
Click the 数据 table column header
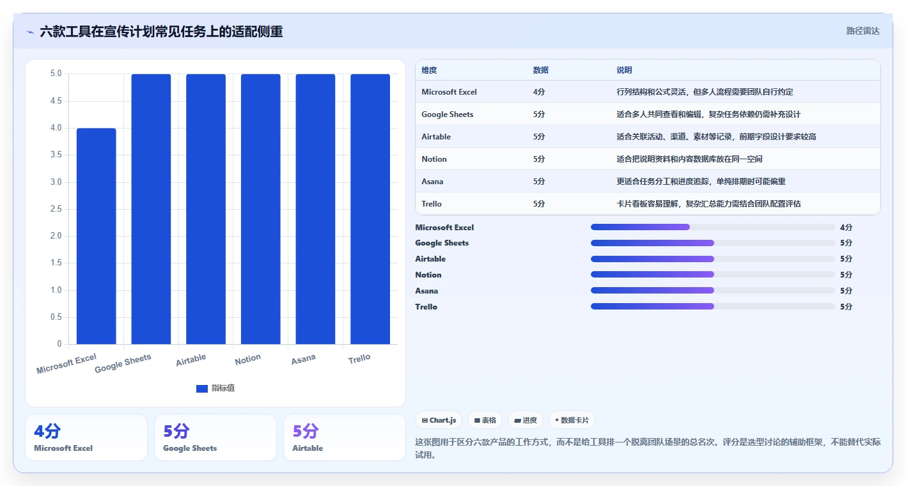click(x=541, y=70)
